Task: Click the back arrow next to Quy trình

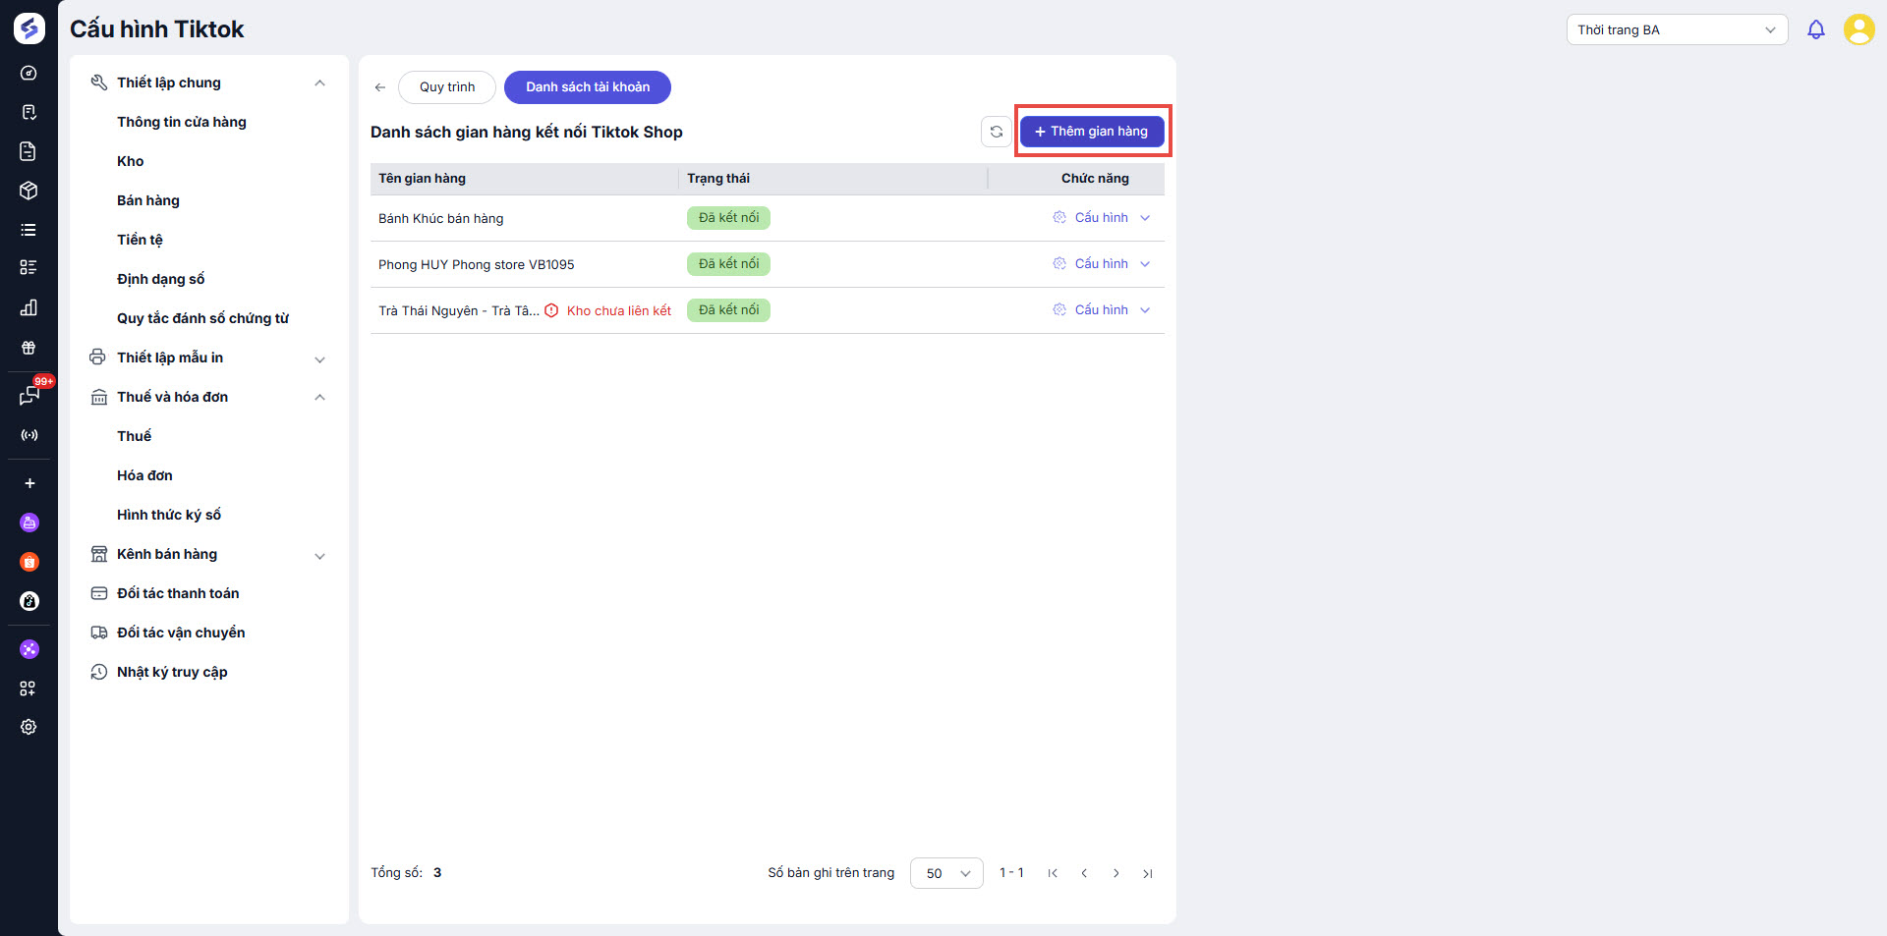Action: pos(380,87)
